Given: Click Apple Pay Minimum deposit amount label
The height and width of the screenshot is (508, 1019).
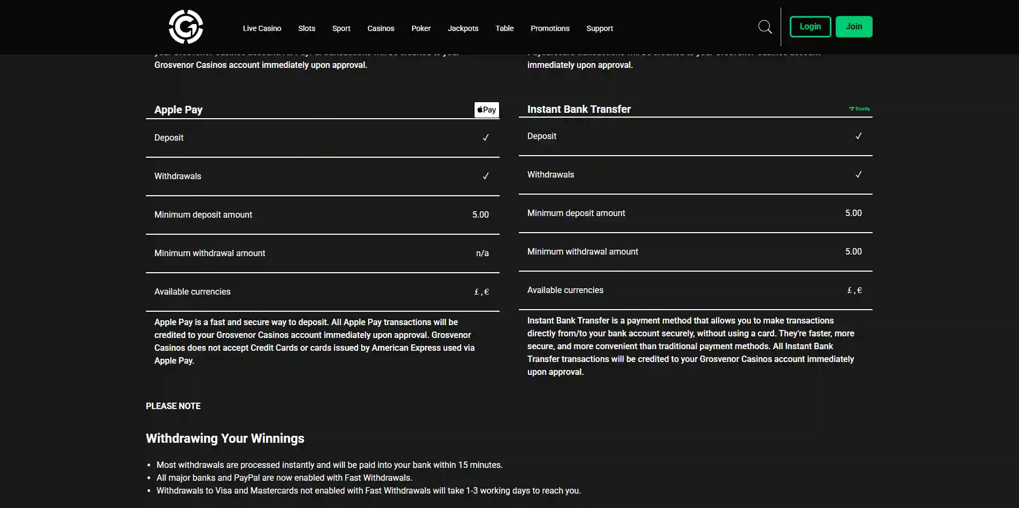Looking at the screenshot, I should pos(203,214).
